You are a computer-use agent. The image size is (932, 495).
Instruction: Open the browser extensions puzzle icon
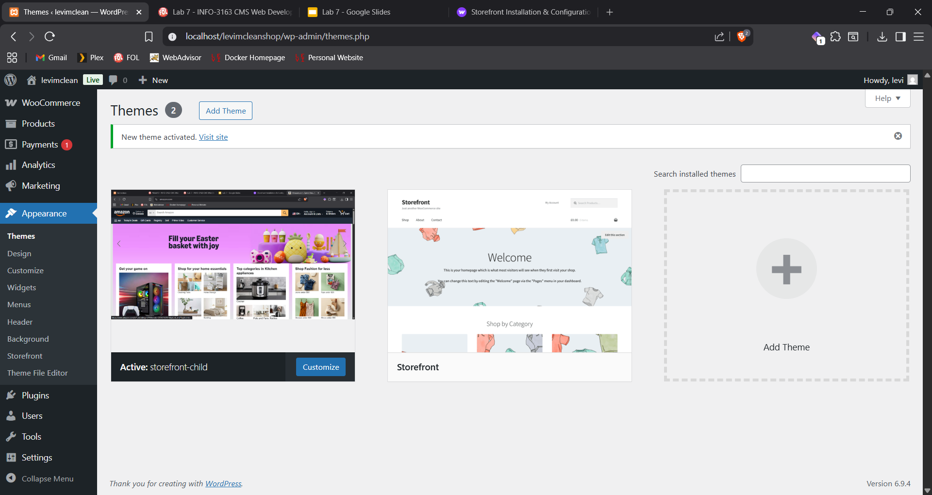(835, 36)
